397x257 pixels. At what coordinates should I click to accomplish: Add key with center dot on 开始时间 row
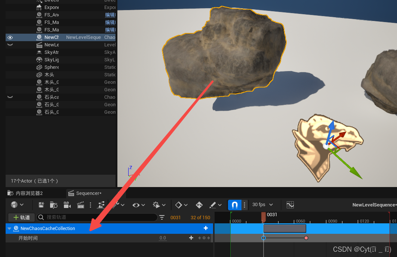(204, 238)
